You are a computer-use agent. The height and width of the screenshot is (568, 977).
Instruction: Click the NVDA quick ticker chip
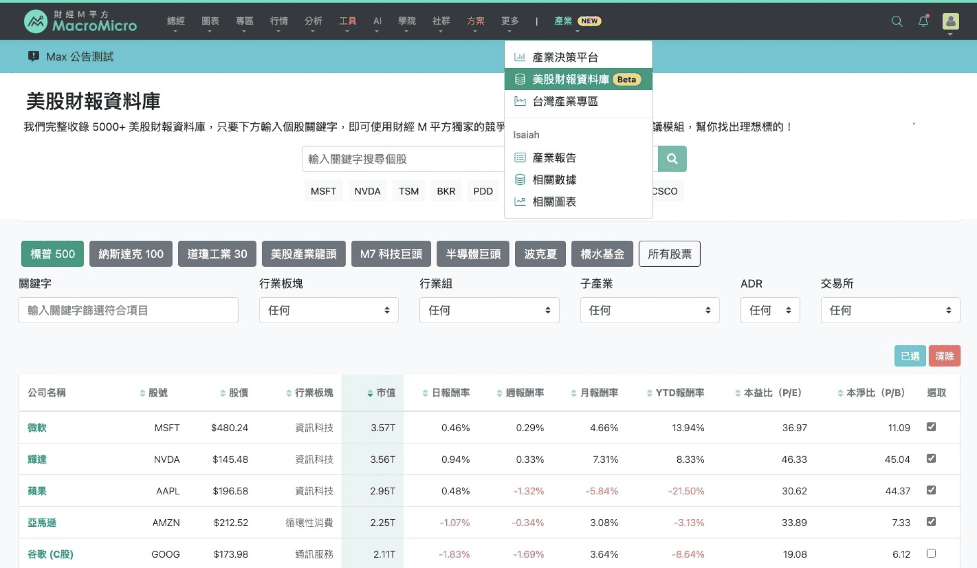click(367, 191)
